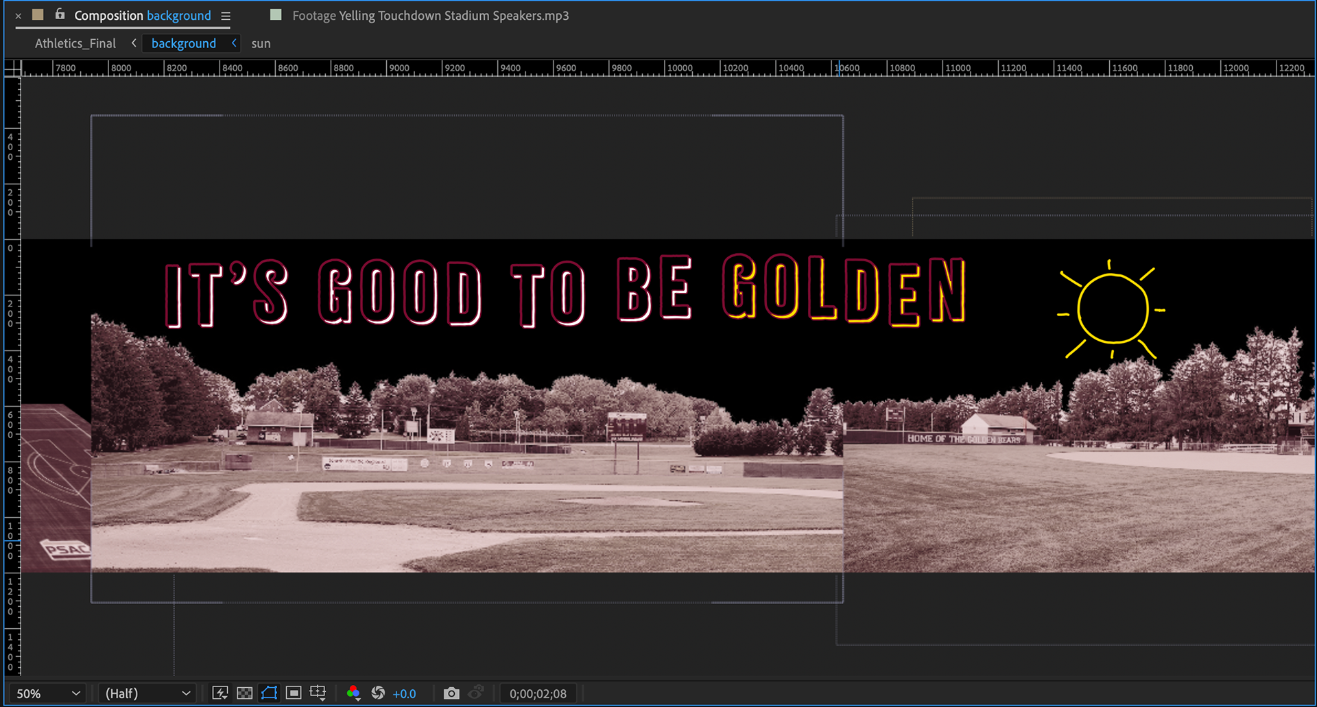
Task: Click the footage tab color label swatch
Action: point(276,14)
